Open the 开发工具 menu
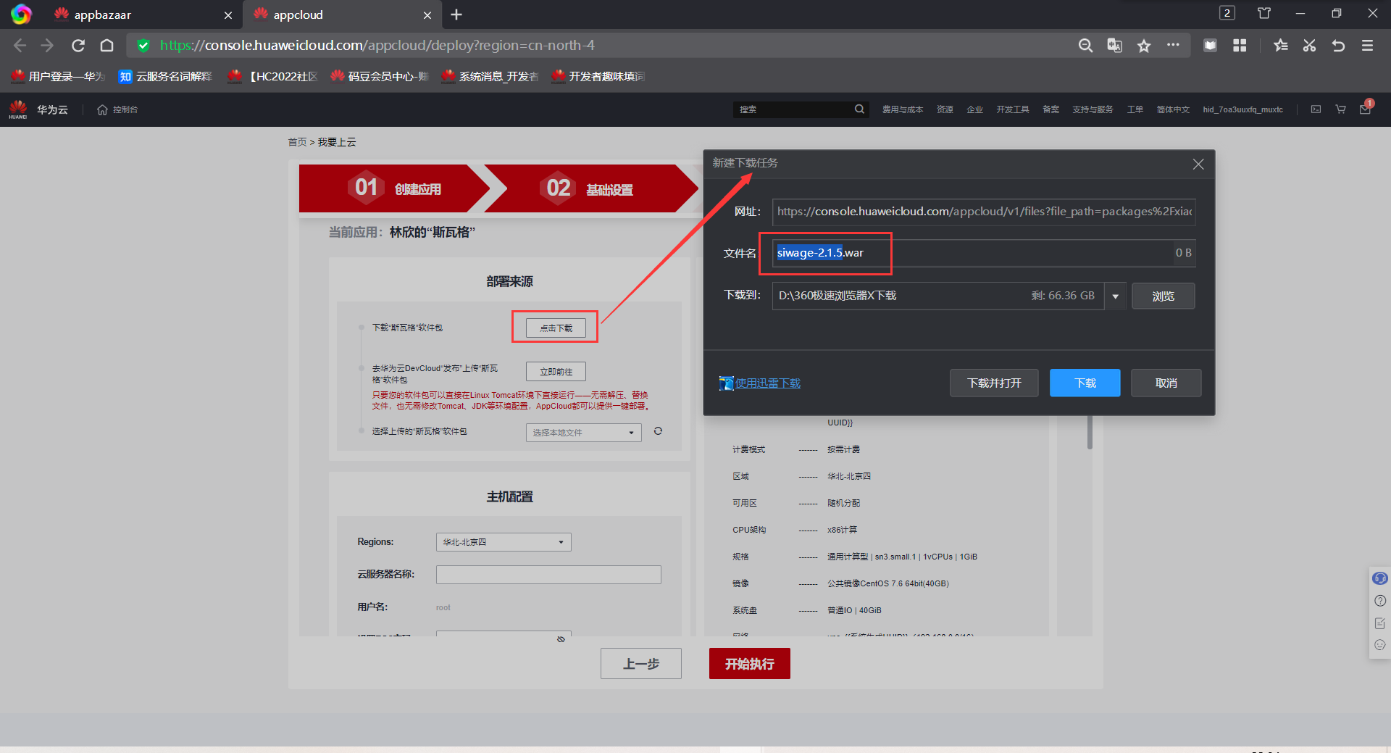 [x=1012, y=109]
